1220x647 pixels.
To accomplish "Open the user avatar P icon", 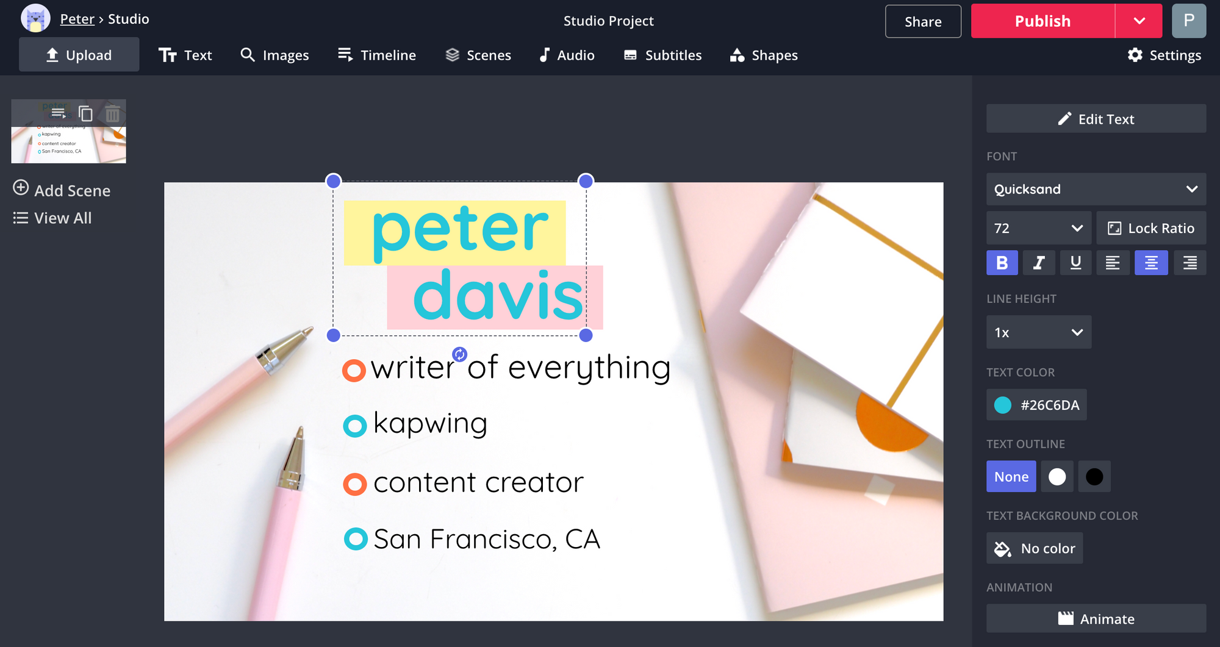I will click(x=1188, y=21).
